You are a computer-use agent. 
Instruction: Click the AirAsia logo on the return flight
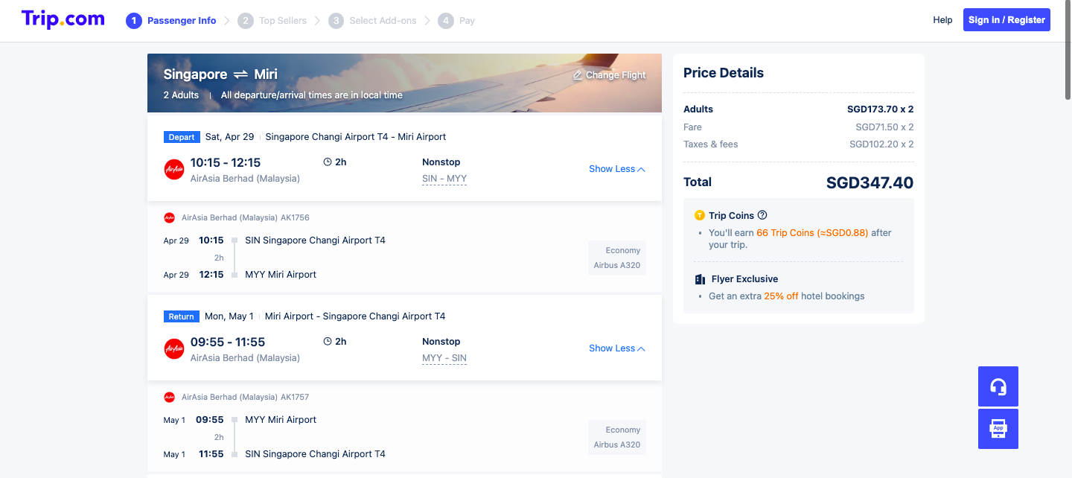click(174, 348)
